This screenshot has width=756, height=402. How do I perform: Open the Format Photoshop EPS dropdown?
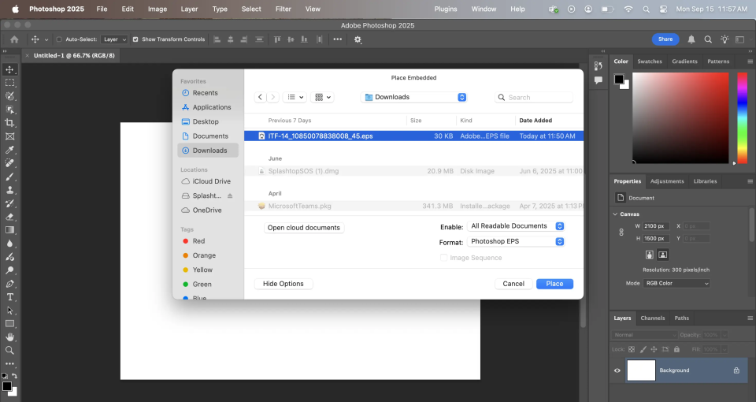(x=516, y=241)
